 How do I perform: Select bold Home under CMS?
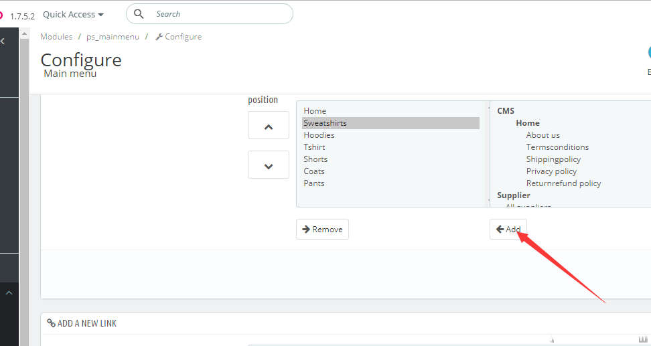pyautogui.click(x=528, y=122)
